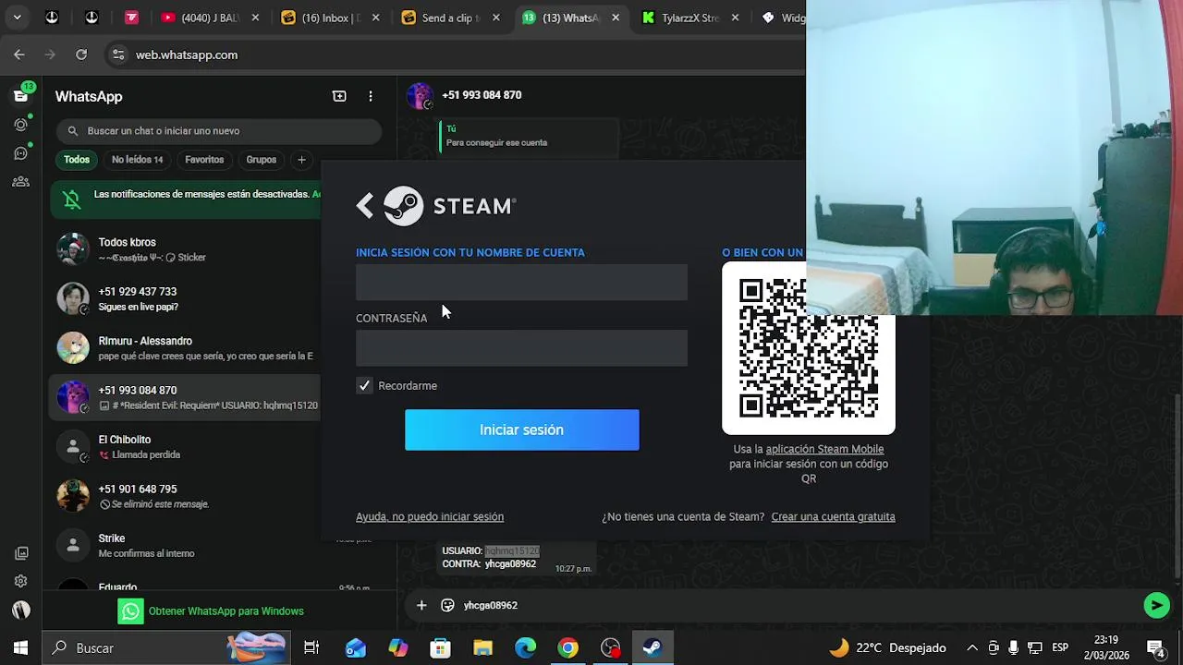Viewport: 1183px width, 665px height.
Task: Open WhatsApp media gallery icon in sidebar
Action: point(21,553)
